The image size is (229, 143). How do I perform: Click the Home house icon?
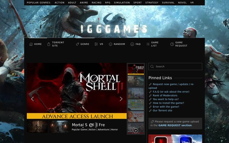[31, 44]
